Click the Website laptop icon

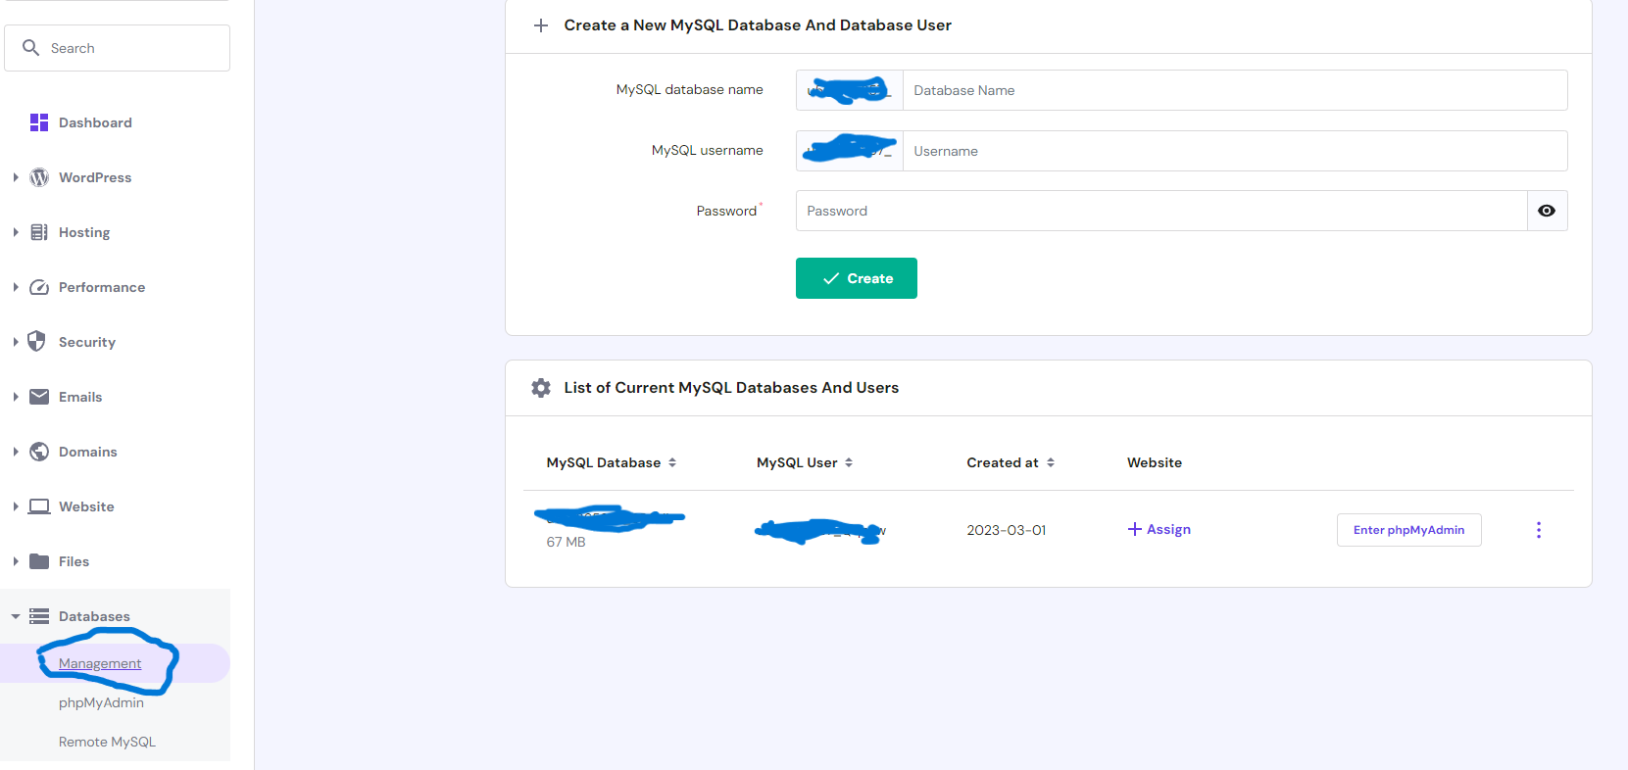pyautogui.click(x=39, y=506)
